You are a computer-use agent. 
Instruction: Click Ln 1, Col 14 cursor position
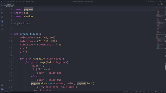(x=126, y=92)
